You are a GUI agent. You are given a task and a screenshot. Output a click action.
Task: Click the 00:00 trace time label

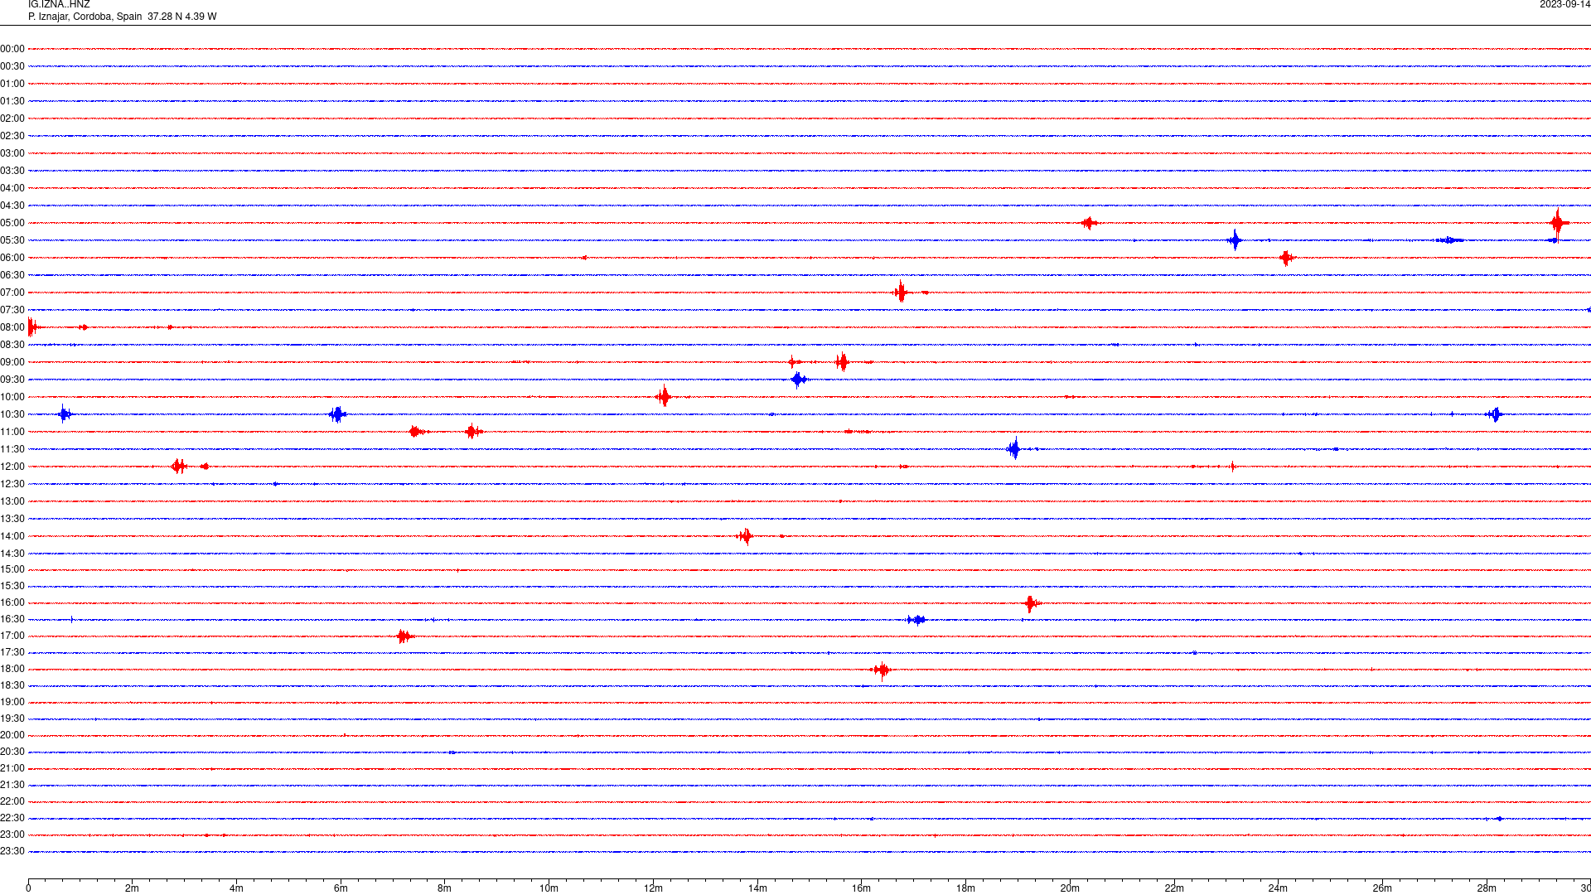tap(12, 49)
